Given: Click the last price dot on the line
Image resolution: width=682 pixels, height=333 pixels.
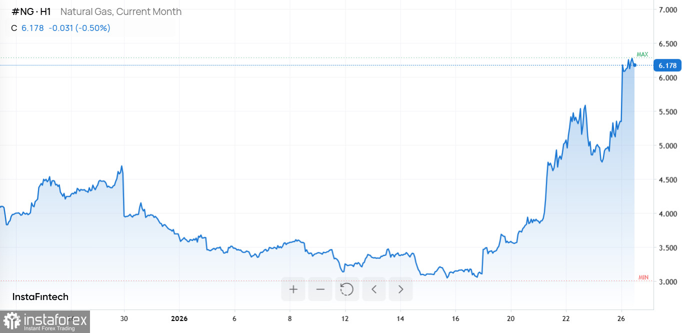Looking at the screenshot, I should tap(634, 65).
